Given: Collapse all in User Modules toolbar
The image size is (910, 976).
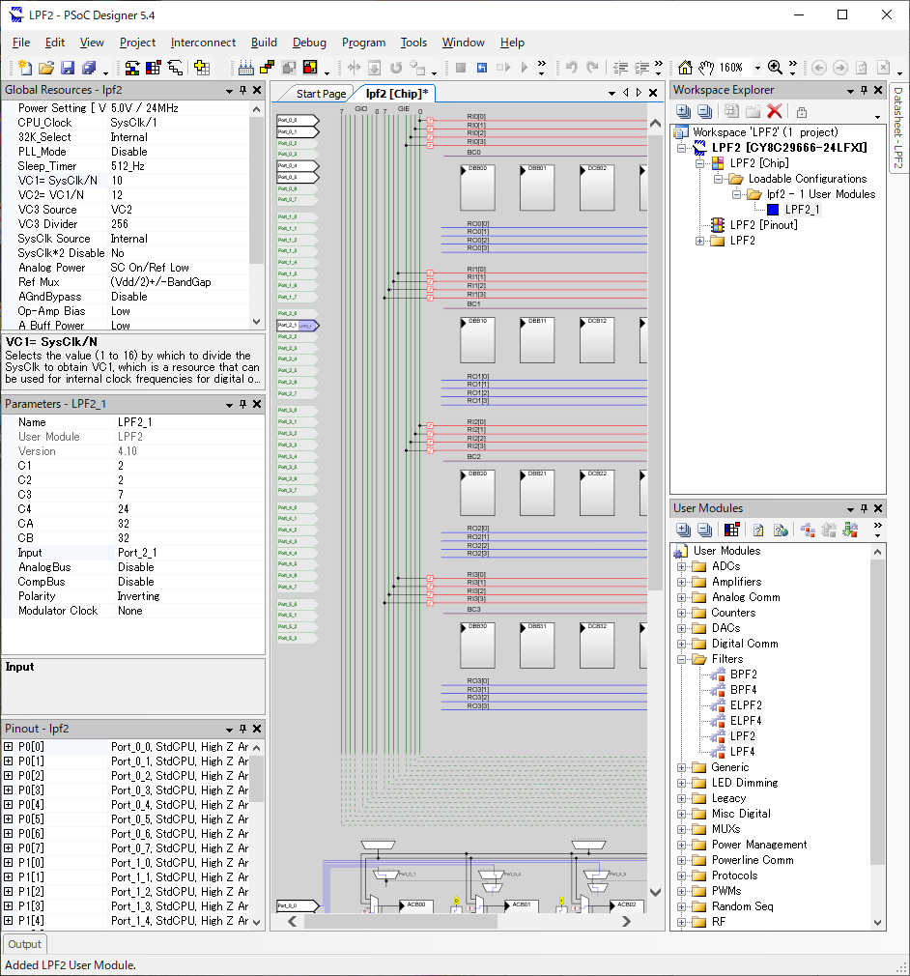Looking at the screenshot, I should pyautogui.click(x=704, y=531).
